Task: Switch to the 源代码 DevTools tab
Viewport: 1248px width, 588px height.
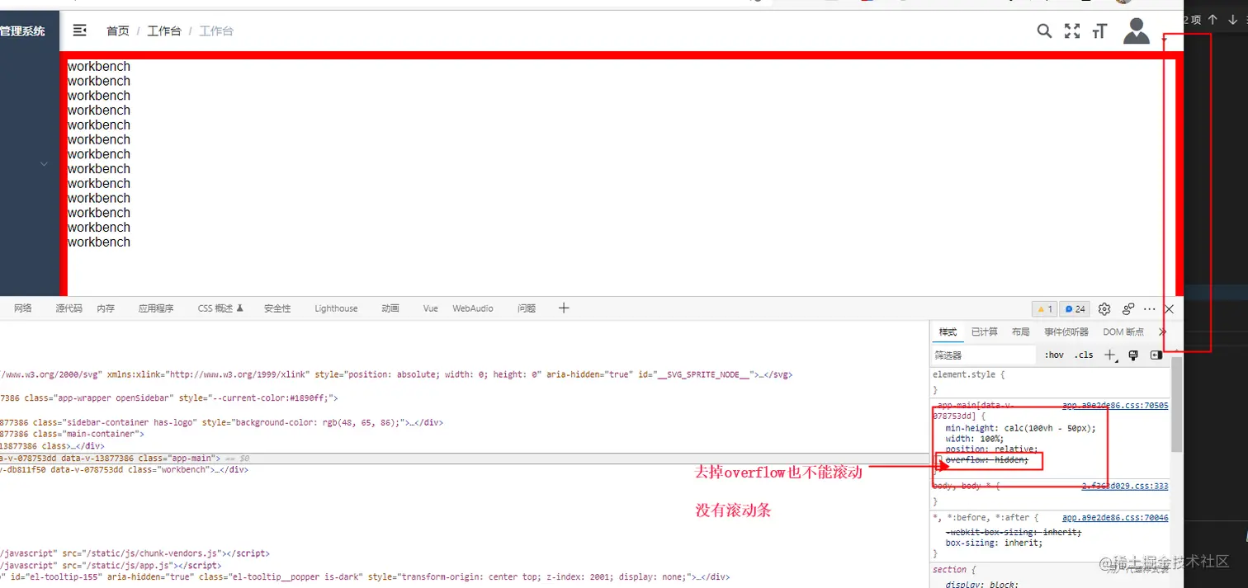Action: [x=69, y=308]
